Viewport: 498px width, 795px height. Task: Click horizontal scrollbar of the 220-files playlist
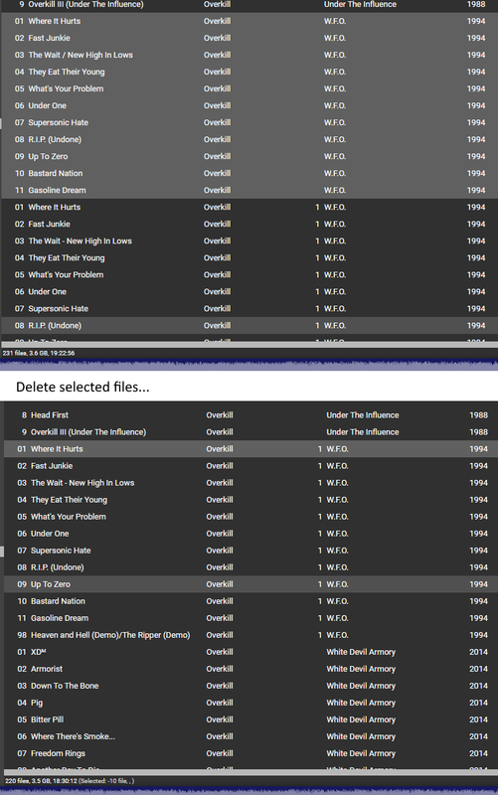(251, 772)
